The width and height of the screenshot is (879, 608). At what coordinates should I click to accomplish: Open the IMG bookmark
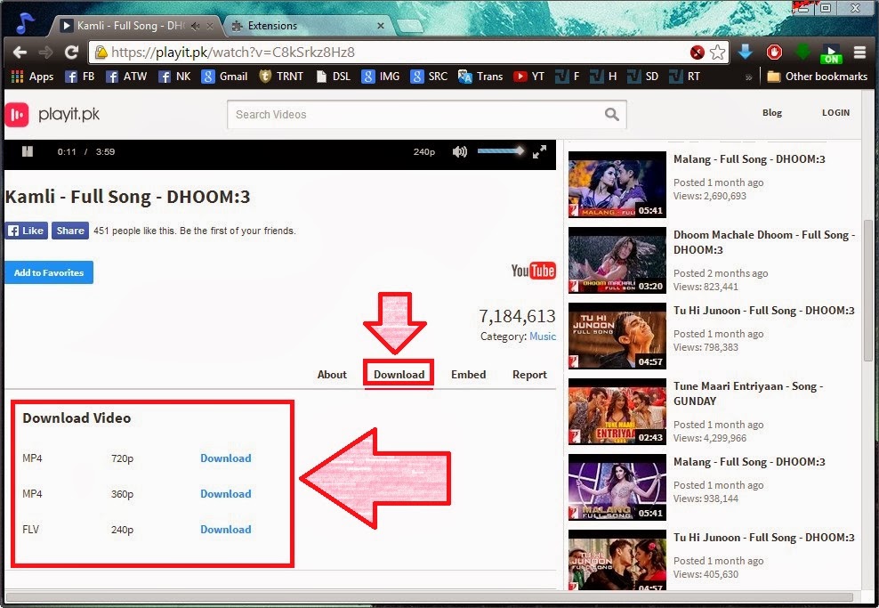381,77
